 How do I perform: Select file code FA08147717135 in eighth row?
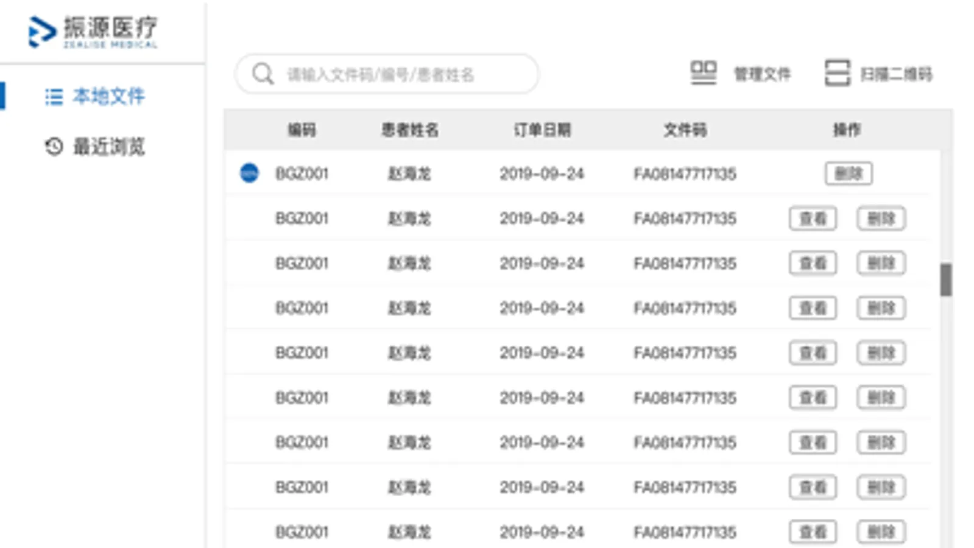pos(685,487)
